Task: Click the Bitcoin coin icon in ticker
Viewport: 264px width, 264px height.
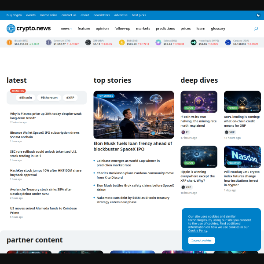Action: click(x=9, y=42)
